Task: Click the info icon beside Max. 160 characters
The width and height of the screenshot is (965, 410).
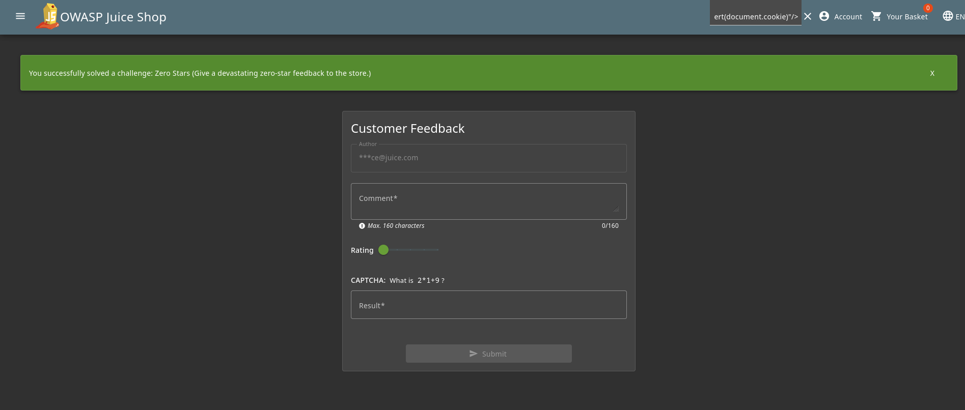Action: 362,226
